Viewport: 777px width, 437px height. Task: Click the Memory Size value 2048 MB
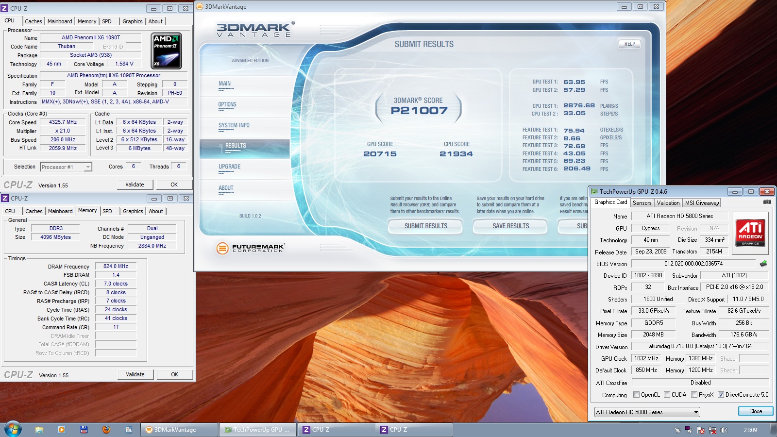point(653,335)
